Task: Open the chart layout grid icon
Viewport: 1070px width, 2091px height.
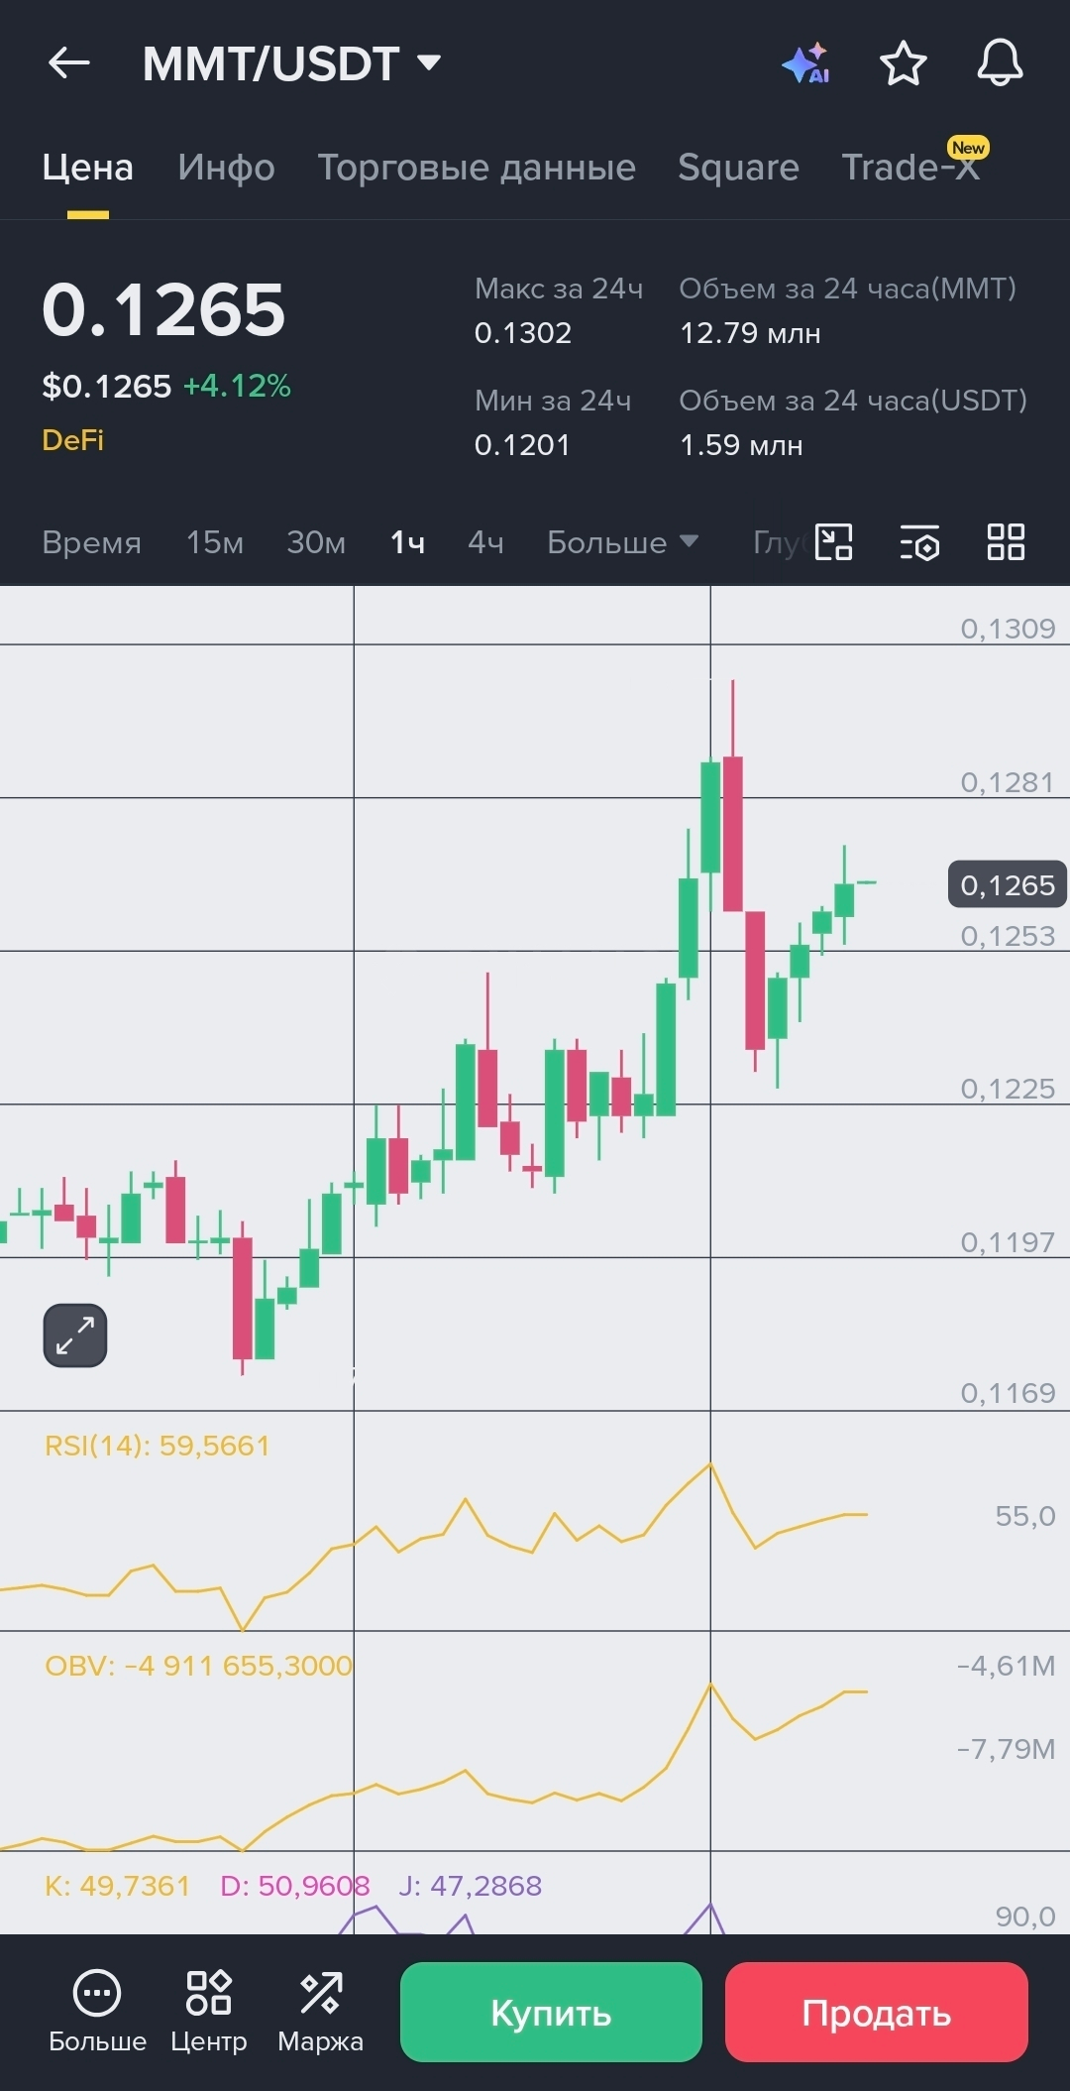Action: (1006, 542)
